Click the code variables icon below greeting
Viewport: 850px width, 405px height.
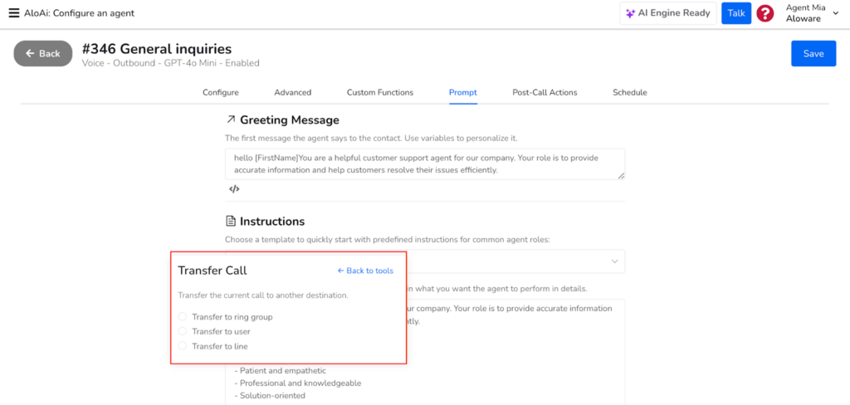[234, 189]
